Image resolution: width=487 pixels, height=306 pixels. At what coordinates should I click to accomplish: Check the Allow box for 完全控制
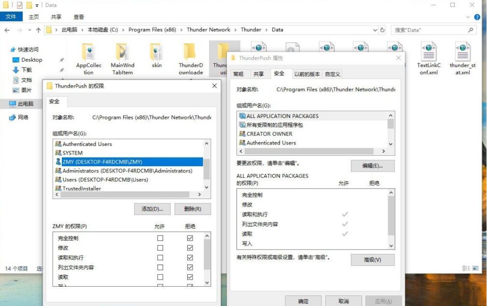tap(160, 238)
